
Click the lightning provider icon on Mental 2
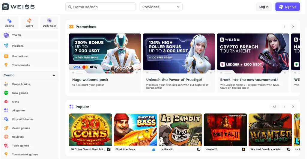pos(243,149)
